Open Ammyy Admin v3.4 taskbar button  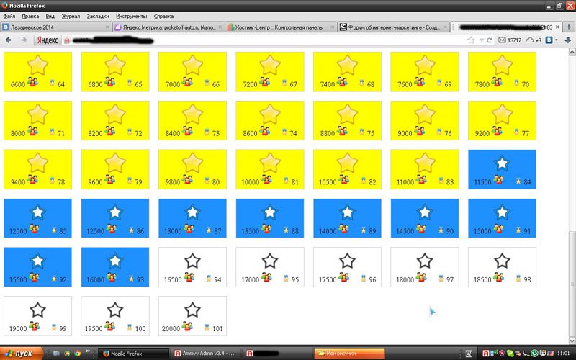[207, 354]
